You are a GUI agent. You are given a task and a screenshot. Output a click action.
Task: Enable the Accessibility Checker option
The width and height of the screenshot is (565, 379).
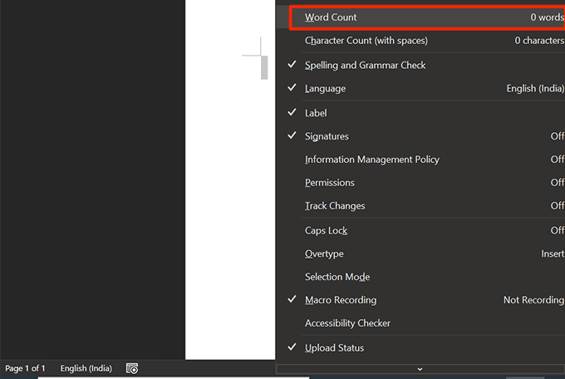(x=347, y=323)
